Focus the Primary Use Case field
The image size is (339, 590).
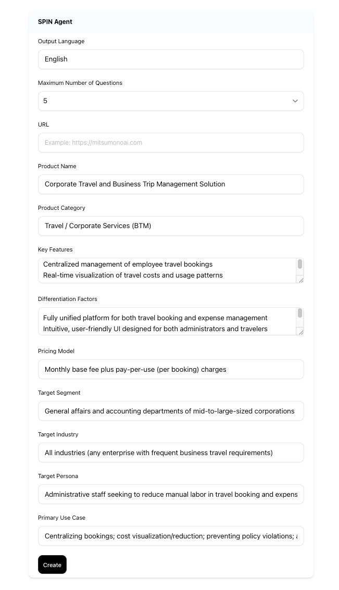tap(170, 536)
